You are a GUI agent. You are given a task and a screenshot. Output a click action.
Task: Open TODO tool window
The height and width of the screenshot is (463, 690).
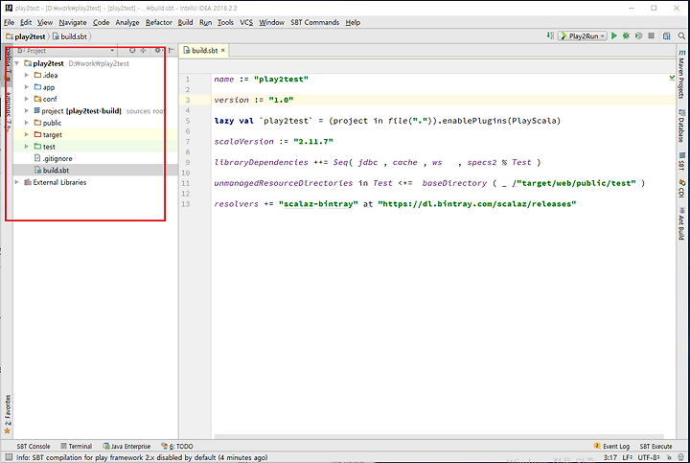pos(177,447)
